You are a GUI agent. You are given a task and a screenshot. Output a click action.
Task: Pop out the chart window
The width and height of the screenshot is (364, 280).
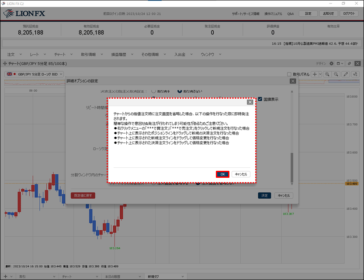[x=349, y=64]
